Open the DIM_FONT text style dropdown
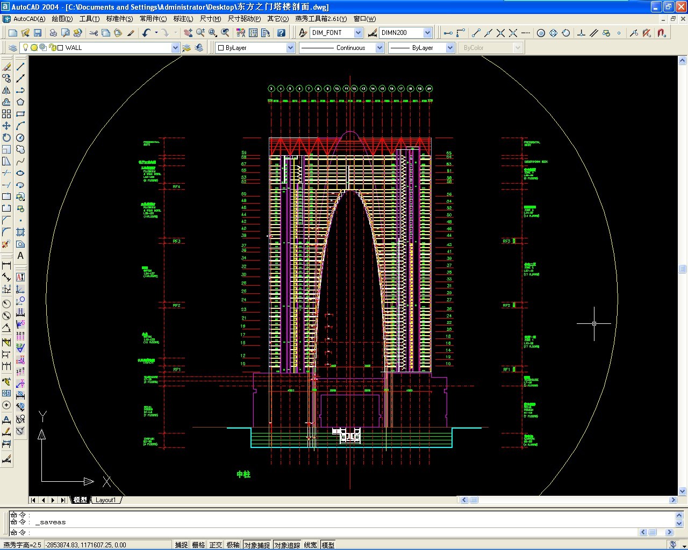 tap(359, 33)
